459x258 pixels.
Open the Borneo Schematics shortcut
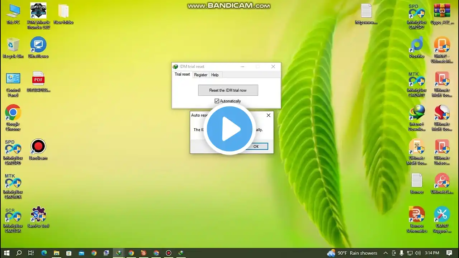point(417,215)
